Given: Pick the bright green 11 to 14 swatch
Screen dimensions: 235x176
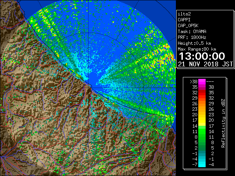Looking at the screenshot, I should pyautogui.click(x=202, y=131).
